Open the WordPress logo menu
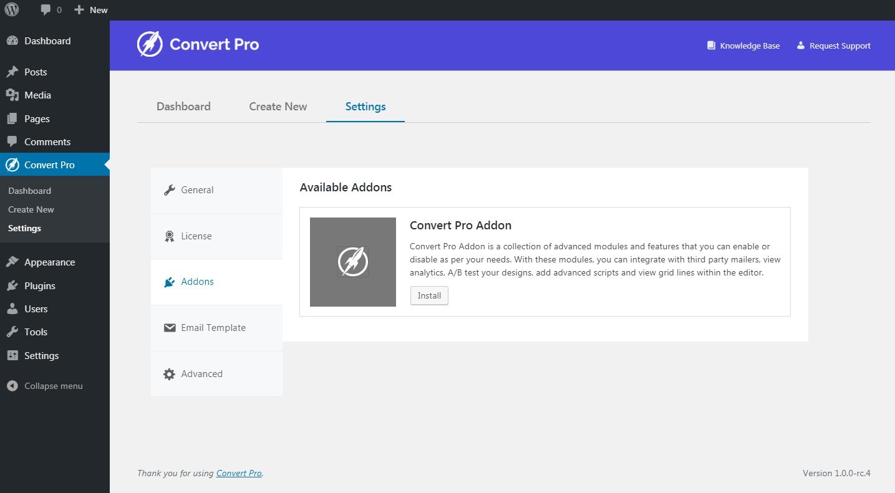This screenshot has height=493, width=895. (x=12, y=10)
